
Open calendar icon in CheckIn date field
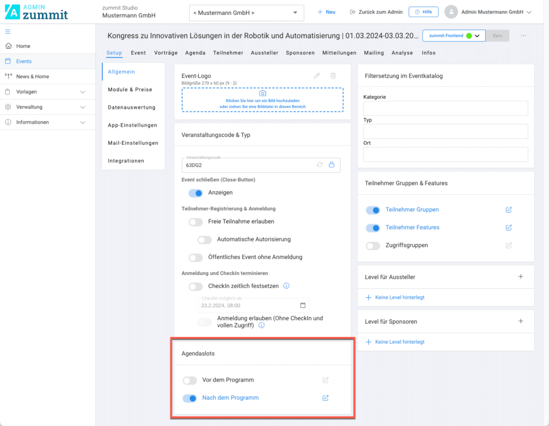(303, 305)
